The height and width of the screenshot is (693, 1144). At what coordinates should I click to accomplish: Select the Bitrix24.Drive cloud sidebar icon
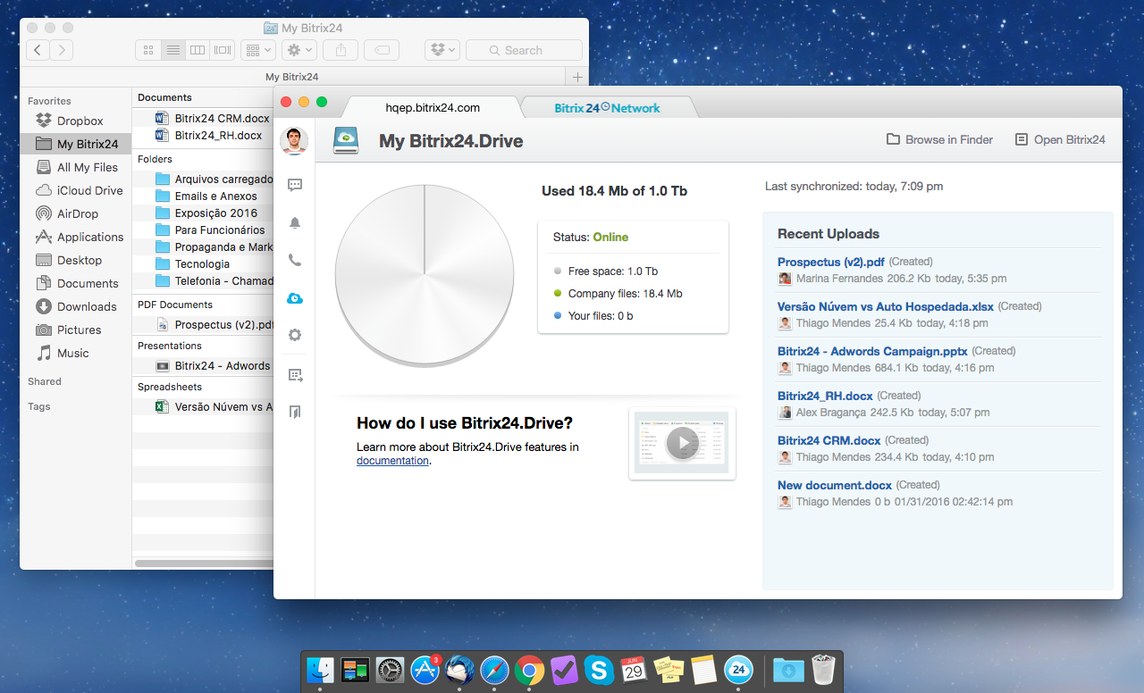tap(294, 298)
